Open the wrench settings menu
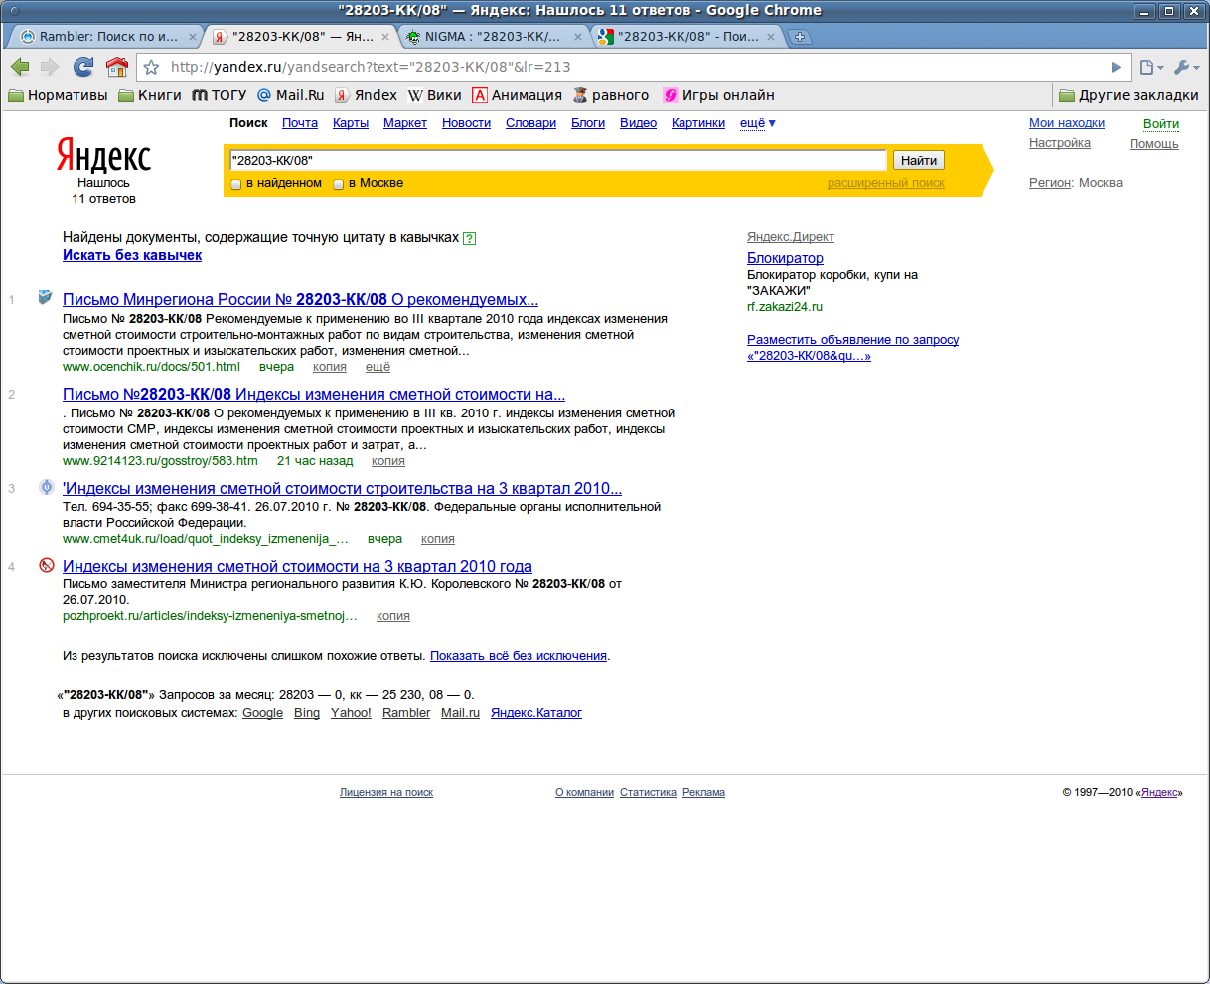 tap(1186, 67)
